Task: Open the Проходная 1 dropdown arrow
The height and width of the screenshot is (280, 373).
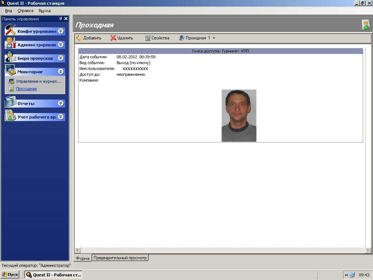Action: pyautogui.click(x=214, y=38)
